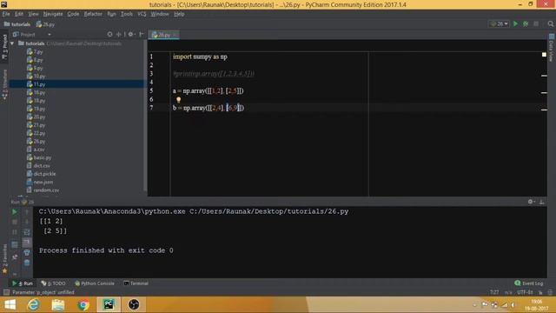Open Project panel gear settings

131,35
